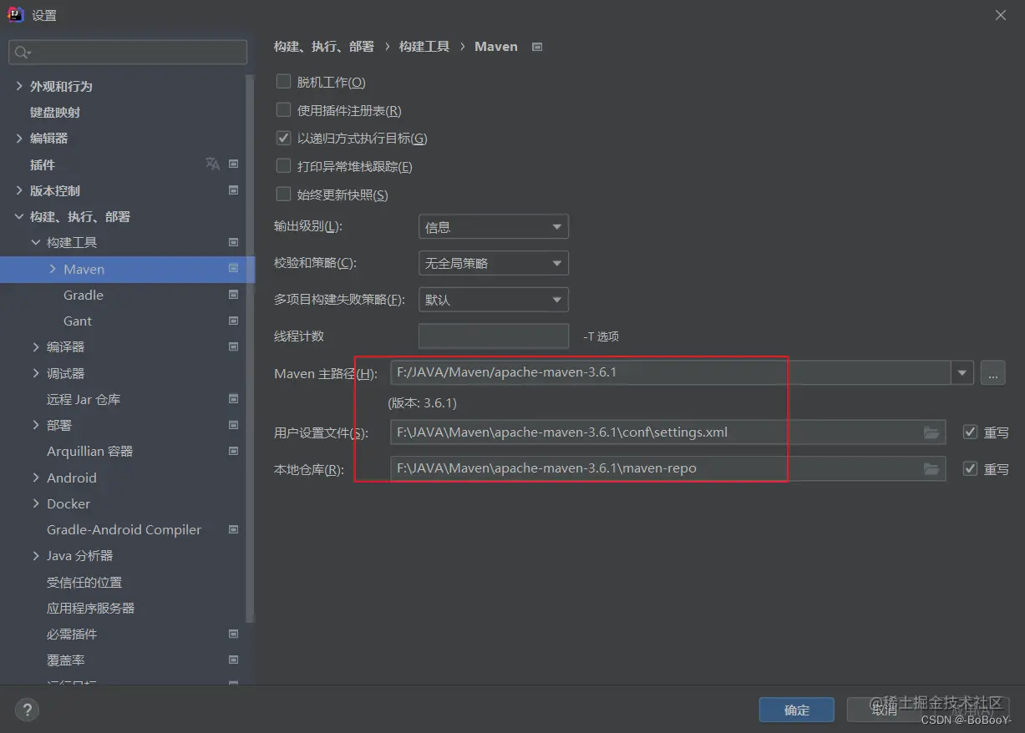Click the project-level icon next to 构建工具

[234, 242]
